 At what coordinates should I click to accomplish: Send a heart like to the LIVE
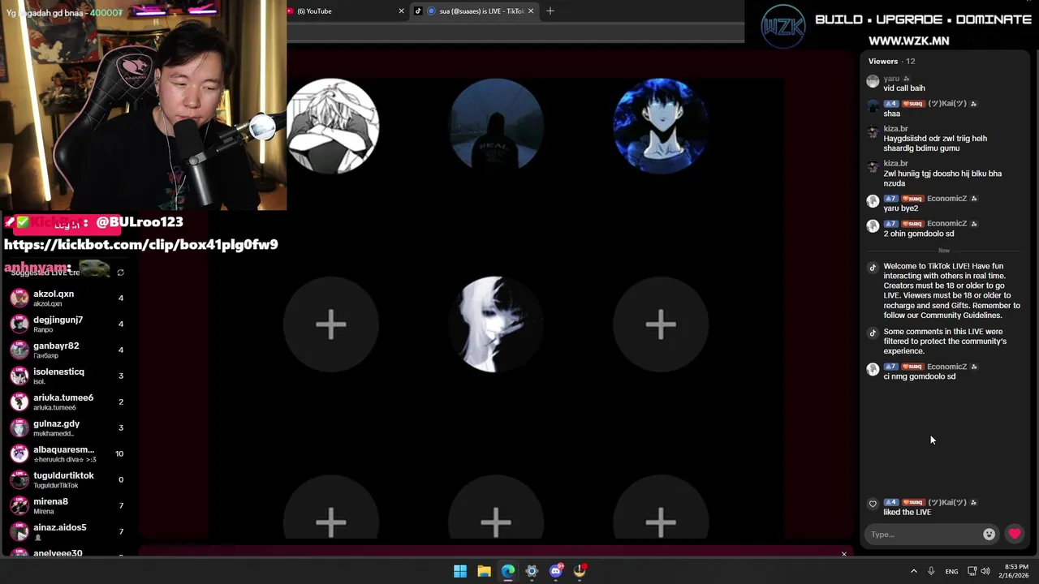1015,534
